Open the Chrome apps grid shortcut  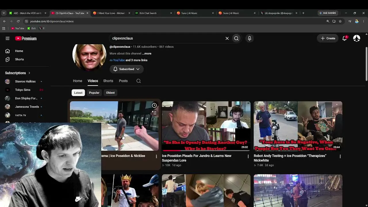click(4, 28)
